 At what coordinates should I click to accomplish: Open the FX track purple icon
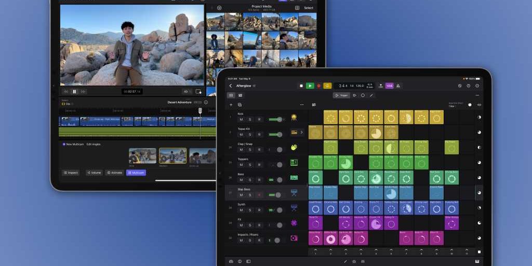[x=294, y=223]
